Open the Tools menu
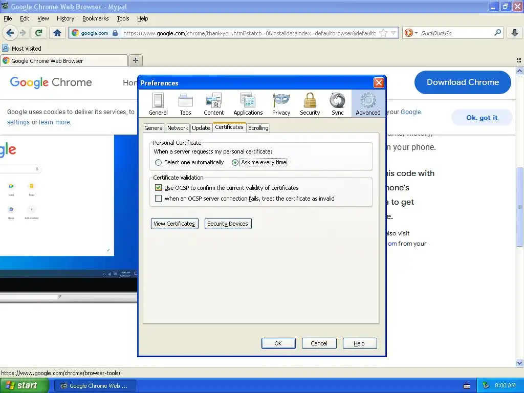 click(123, 18)
